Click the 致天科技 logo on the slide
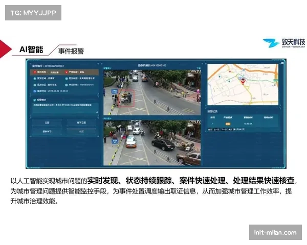Screen dimensions: 307x245 coord(284,43)
